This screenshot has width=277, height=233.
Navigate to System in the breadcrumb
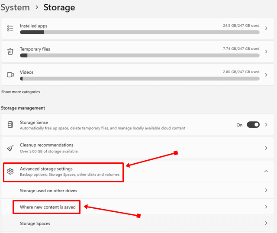15,7
